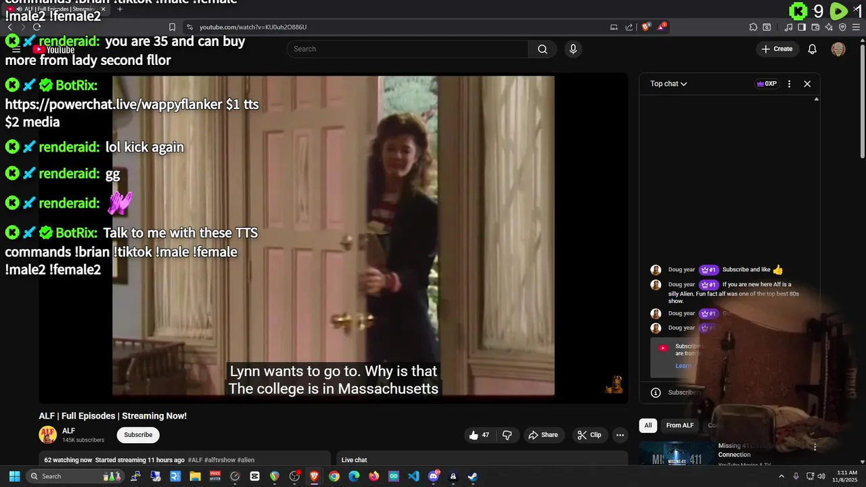This screenshot has width=866, height=487.
Task: Close the live chat panel
Action: pyautogui.click(x=807, y=84)
